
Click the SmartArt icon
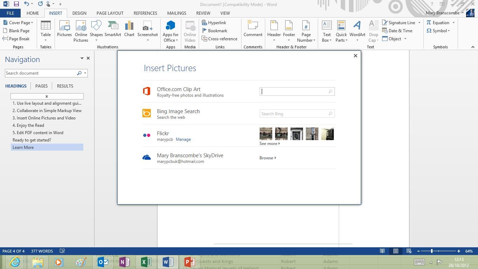[113, 28]
